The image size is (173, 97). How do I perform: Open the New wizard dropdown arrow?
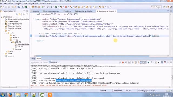coord(4,7)
